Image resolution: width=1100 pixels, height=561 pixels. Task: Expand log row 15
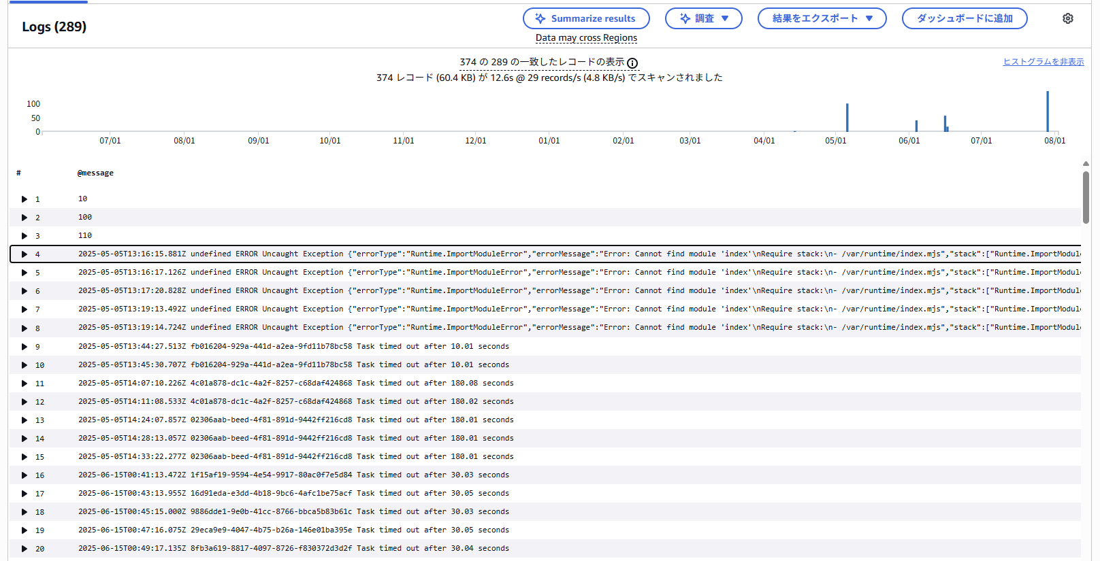coord(25,457)
